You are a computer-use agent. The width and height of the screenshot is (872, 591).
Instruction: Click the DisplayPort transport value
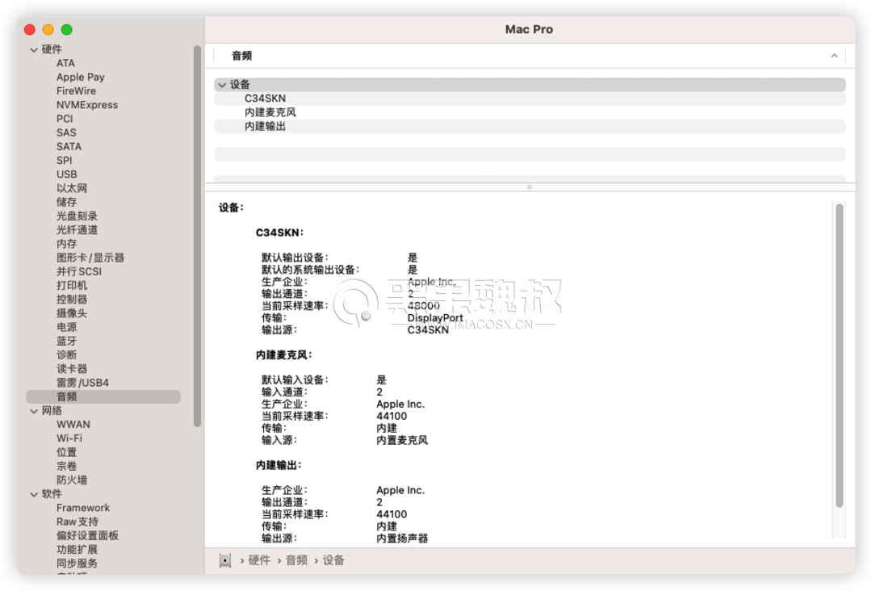(x=435, y=318)
